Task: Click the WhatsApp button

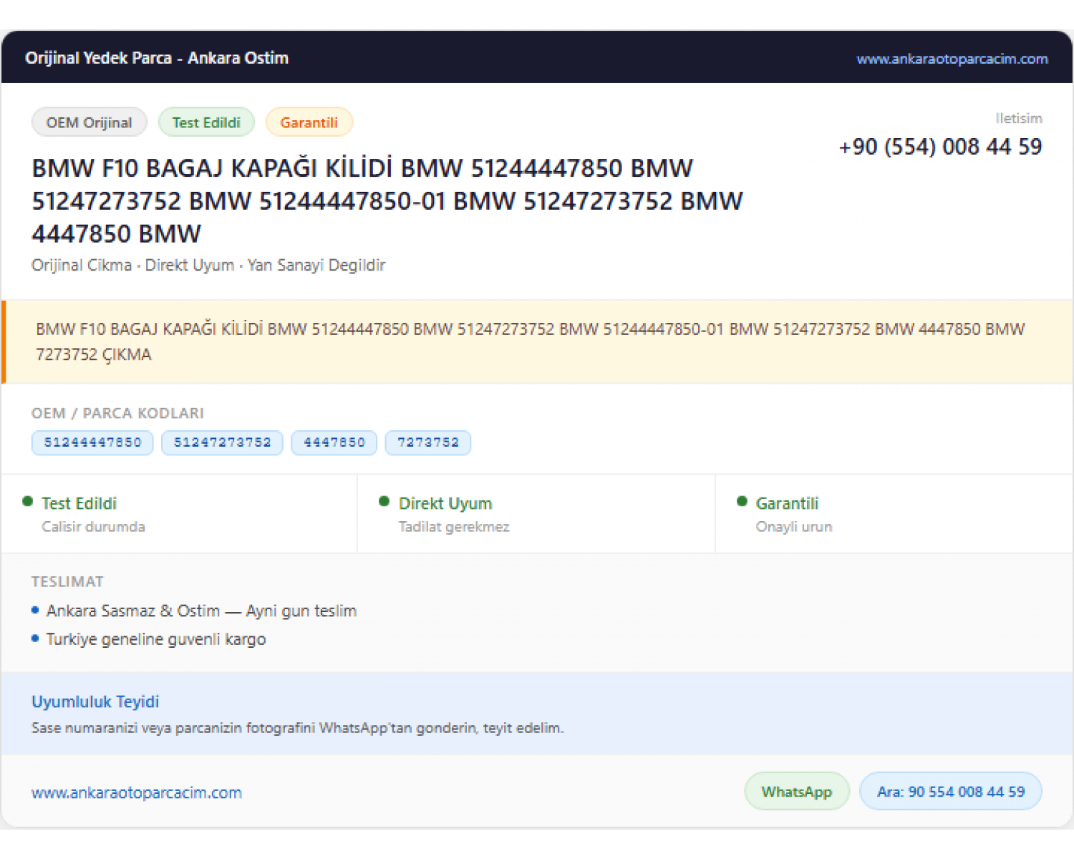Action: click(x=797, y=792)
